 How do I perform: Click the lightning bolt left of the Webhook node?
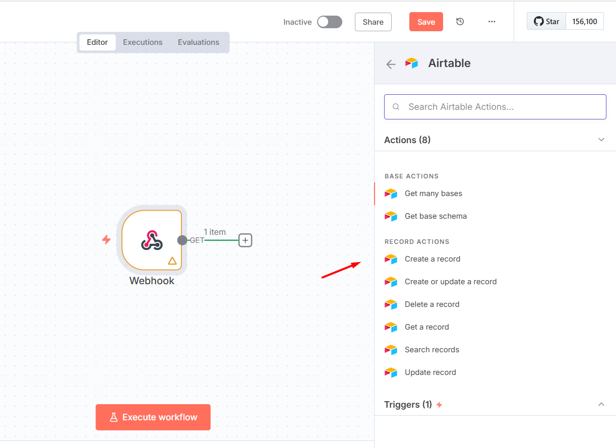click(x=106, y=240)
